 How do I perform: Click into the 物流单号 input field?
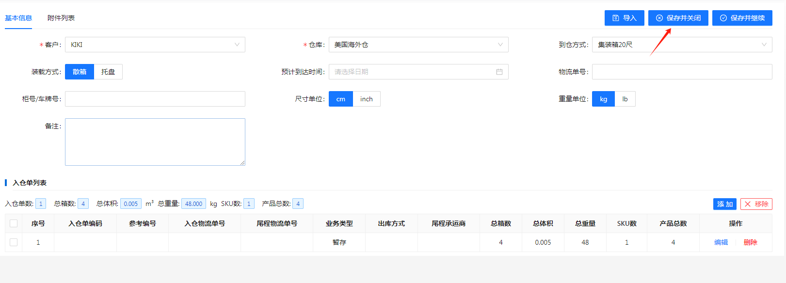pyautogui.click(x=682, y=72)
